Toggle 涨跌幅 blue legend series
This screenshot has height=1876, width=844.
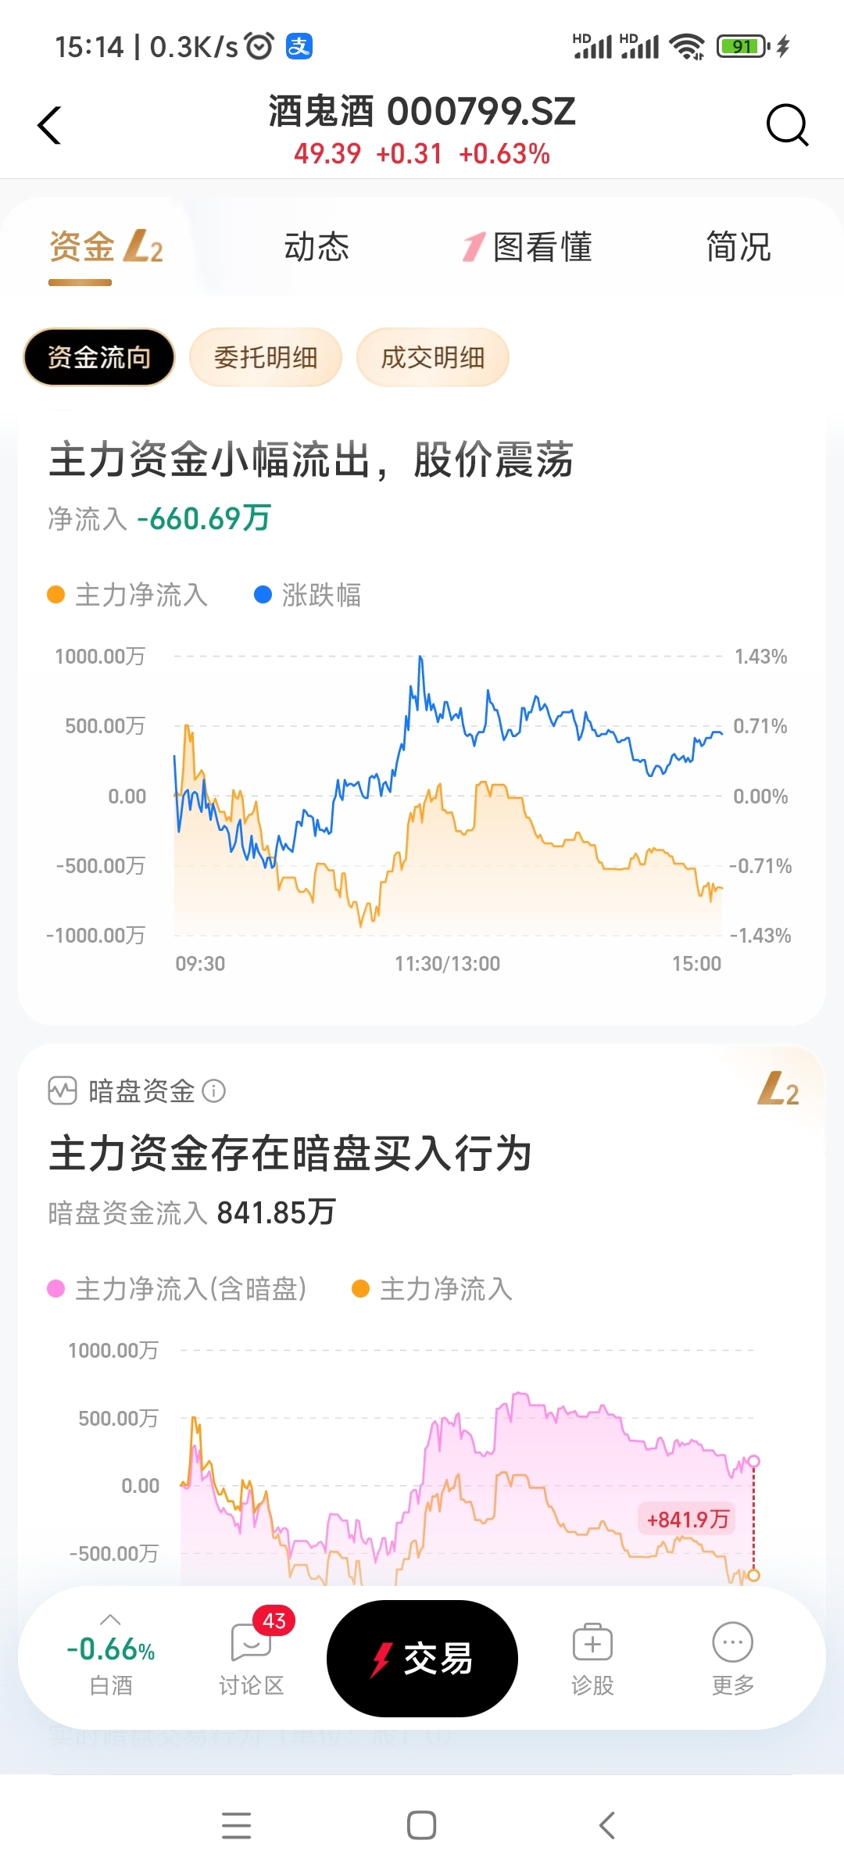pyautogui.click(x=308, y=595)
